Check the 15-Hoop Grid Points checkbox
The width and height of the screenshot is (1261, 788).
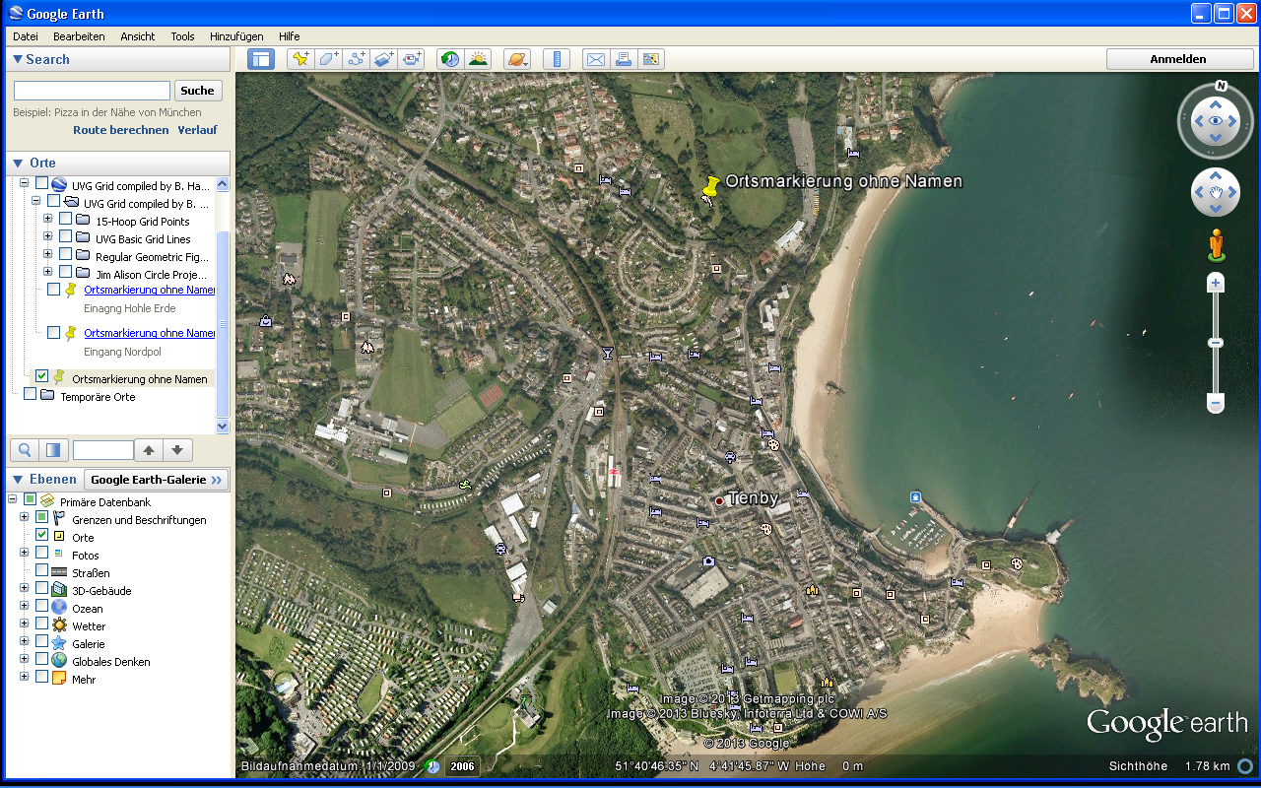pyautogui.click(x=65, y=220)
